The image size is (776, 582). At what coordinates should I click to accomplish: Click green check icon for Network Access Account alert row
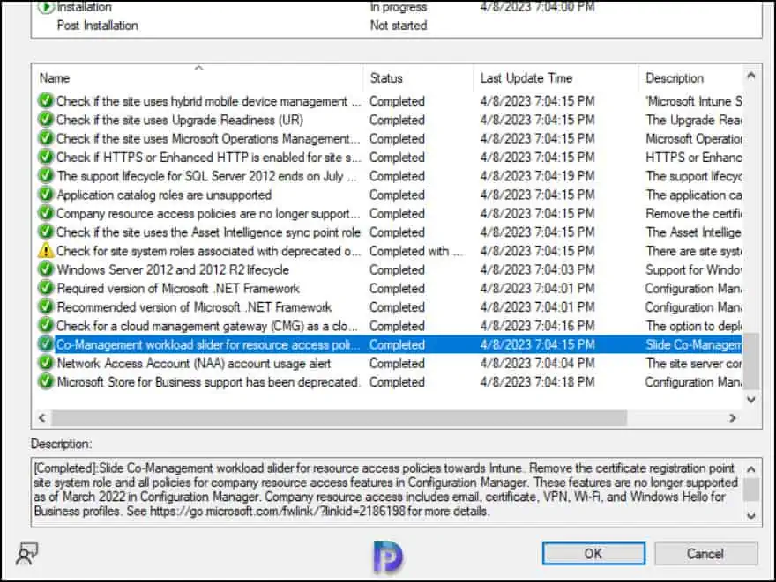(x=46, y=363)
